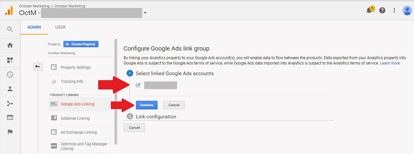Open Realtime reports clock icon
The width and height of the screenshot is (414, 154).
(10, 75)
